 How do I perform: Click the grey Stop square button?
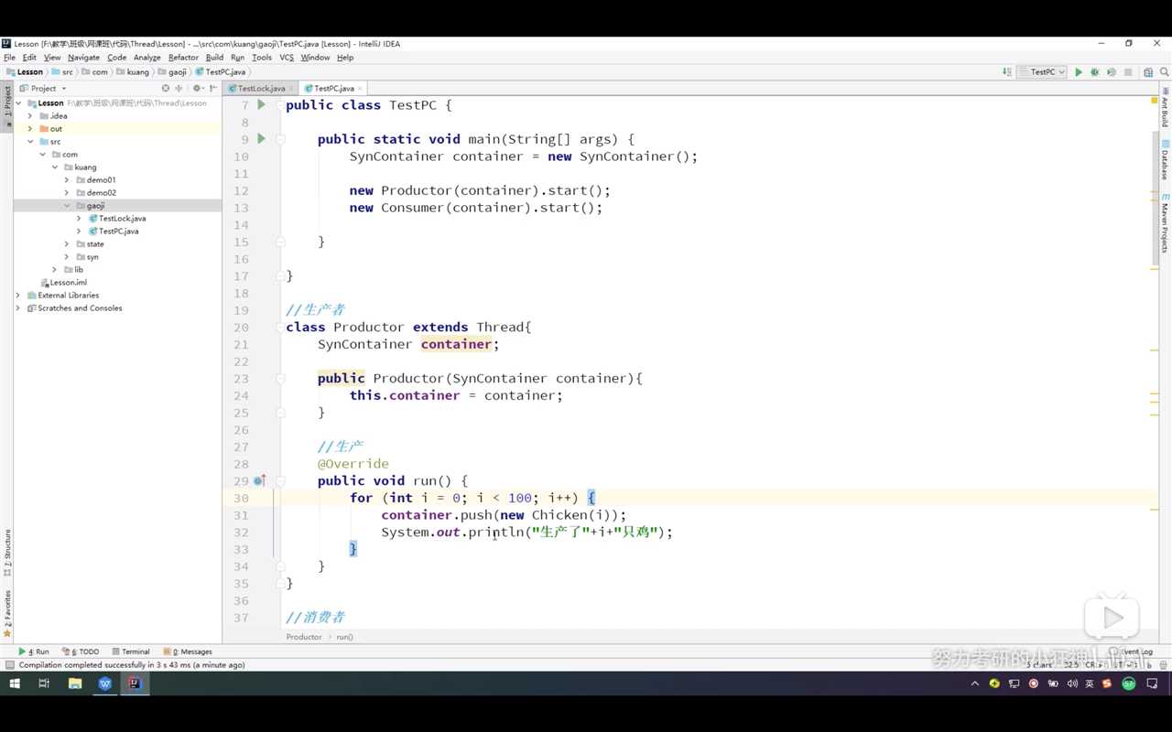click(1127, 71)
